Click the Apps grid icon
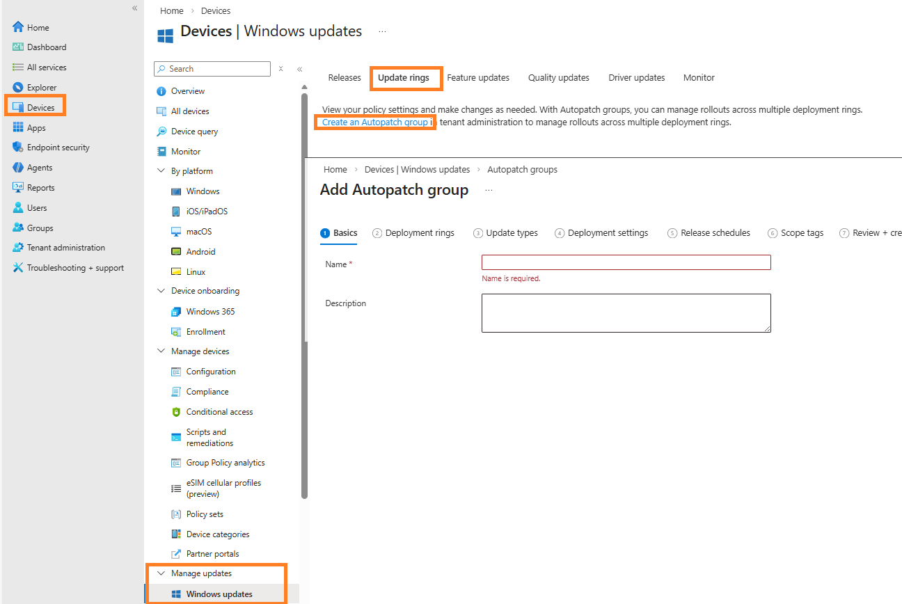The height and width of the screenshot is (604, 902). [x=18, y=127]
